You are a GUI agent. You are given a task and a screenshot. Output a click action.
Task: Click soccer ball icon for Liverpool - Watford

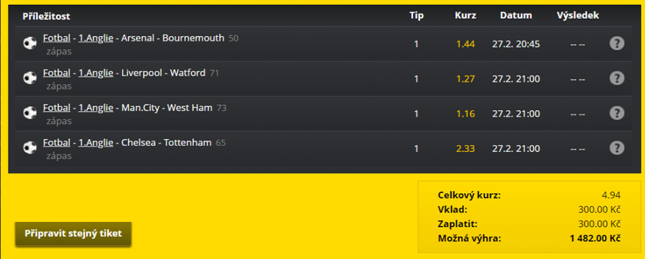coord(30,79)
